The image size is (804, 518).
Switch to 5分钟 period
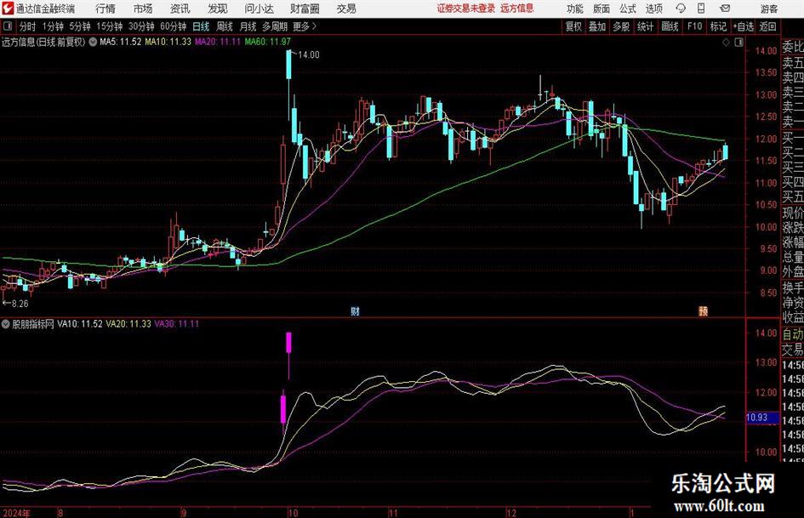pyautogui.click(x=80, y=26)
